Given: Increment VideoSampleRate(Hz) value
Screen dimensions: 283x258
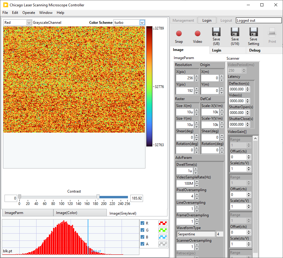Looking at the screenshot, I should (x=197, y=182).
